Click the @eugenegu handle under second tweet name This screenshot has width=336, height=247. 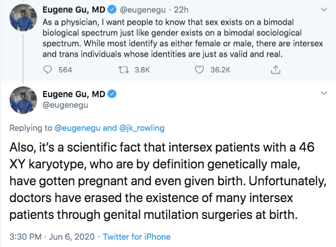point(66,105)
